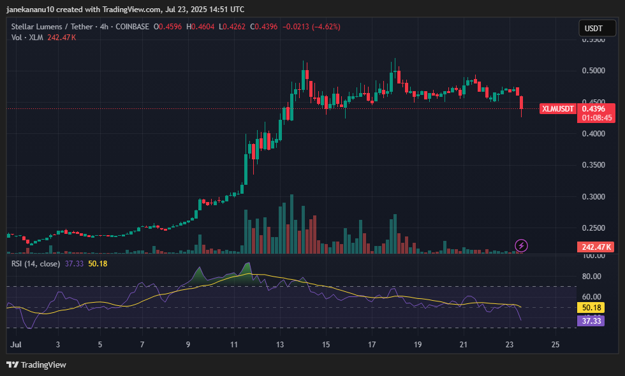Click the 80.00 RSI axis label
This screenshot has height=376, width=625.
[x=592, y=276]
